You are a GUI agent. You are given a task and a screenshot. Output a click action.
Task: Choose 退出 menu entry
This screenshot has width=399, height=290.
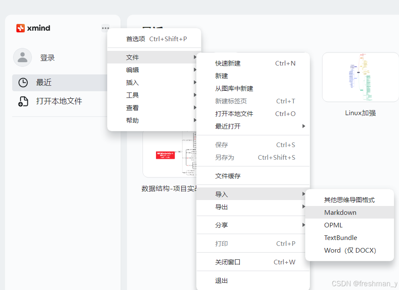point(253,281)
